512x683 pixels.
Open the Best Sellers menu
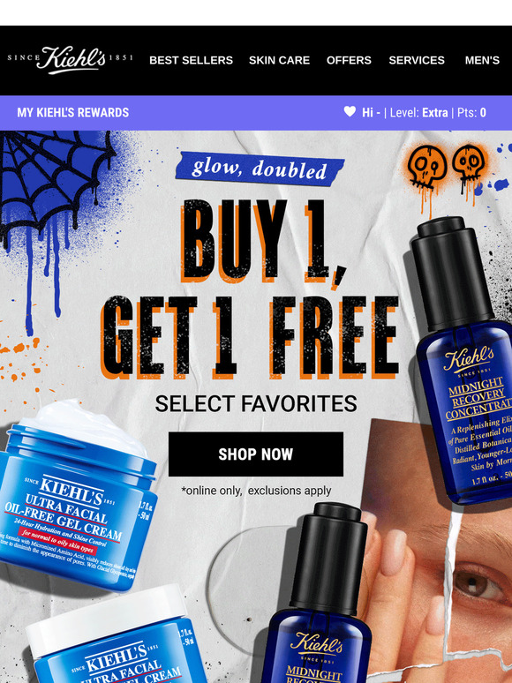coord(191,60)
